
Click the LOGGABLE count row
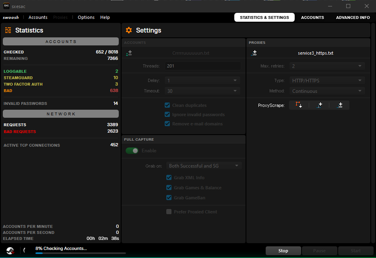[61, 71]
